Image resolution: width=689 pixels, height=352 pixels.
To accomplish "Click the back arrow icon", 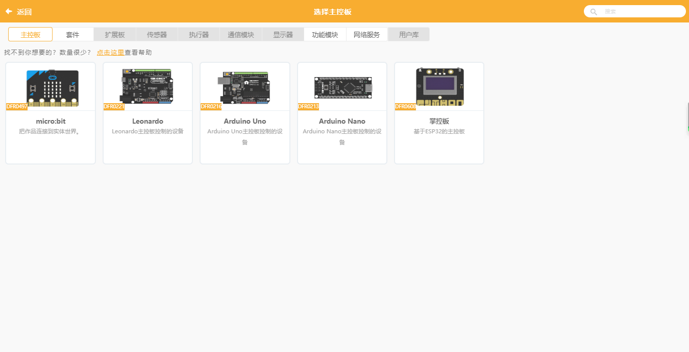I will tap(9, 11).
